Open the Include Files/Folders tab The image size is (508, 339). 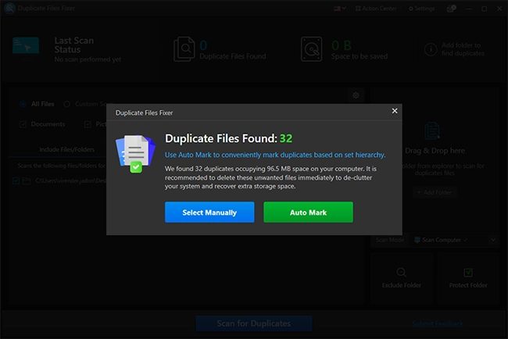66,149
